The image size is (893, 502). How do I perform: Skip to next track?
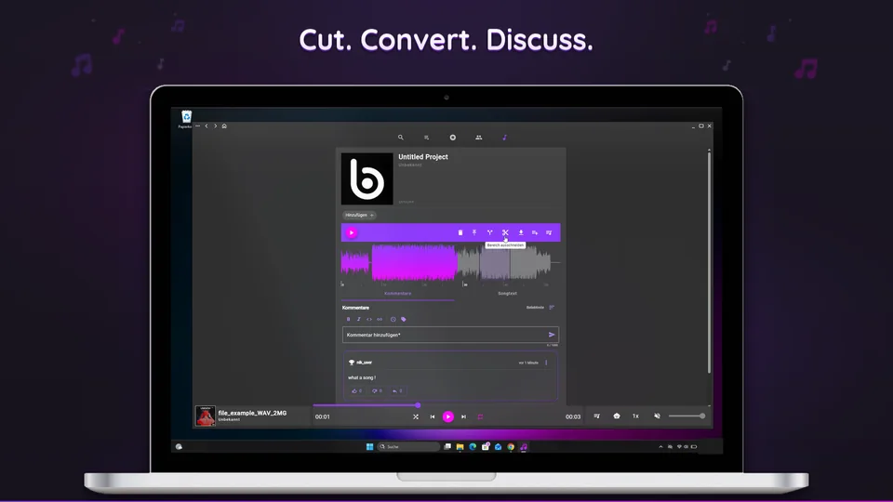pos(463,416)
